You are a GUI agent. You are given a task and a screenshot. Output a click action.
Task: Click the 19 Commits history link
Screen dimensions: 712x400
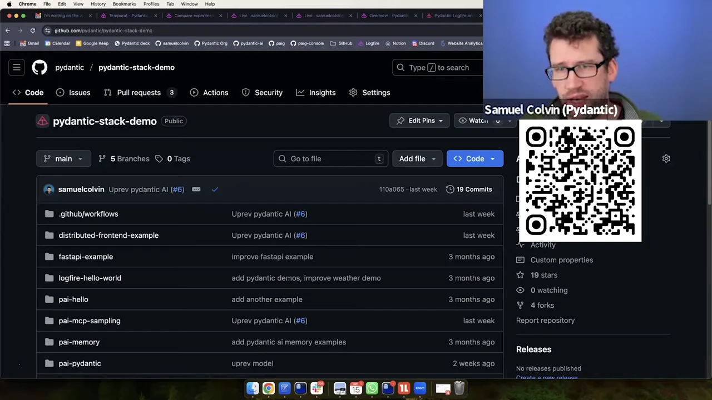tap(469, 189)
